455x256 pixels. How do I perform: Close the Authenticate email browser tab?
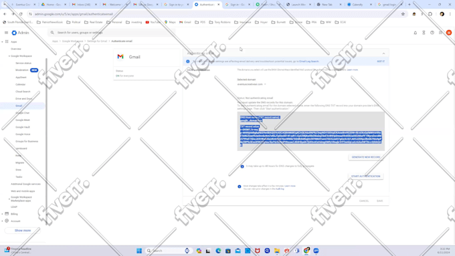click(x=219, y=5)
